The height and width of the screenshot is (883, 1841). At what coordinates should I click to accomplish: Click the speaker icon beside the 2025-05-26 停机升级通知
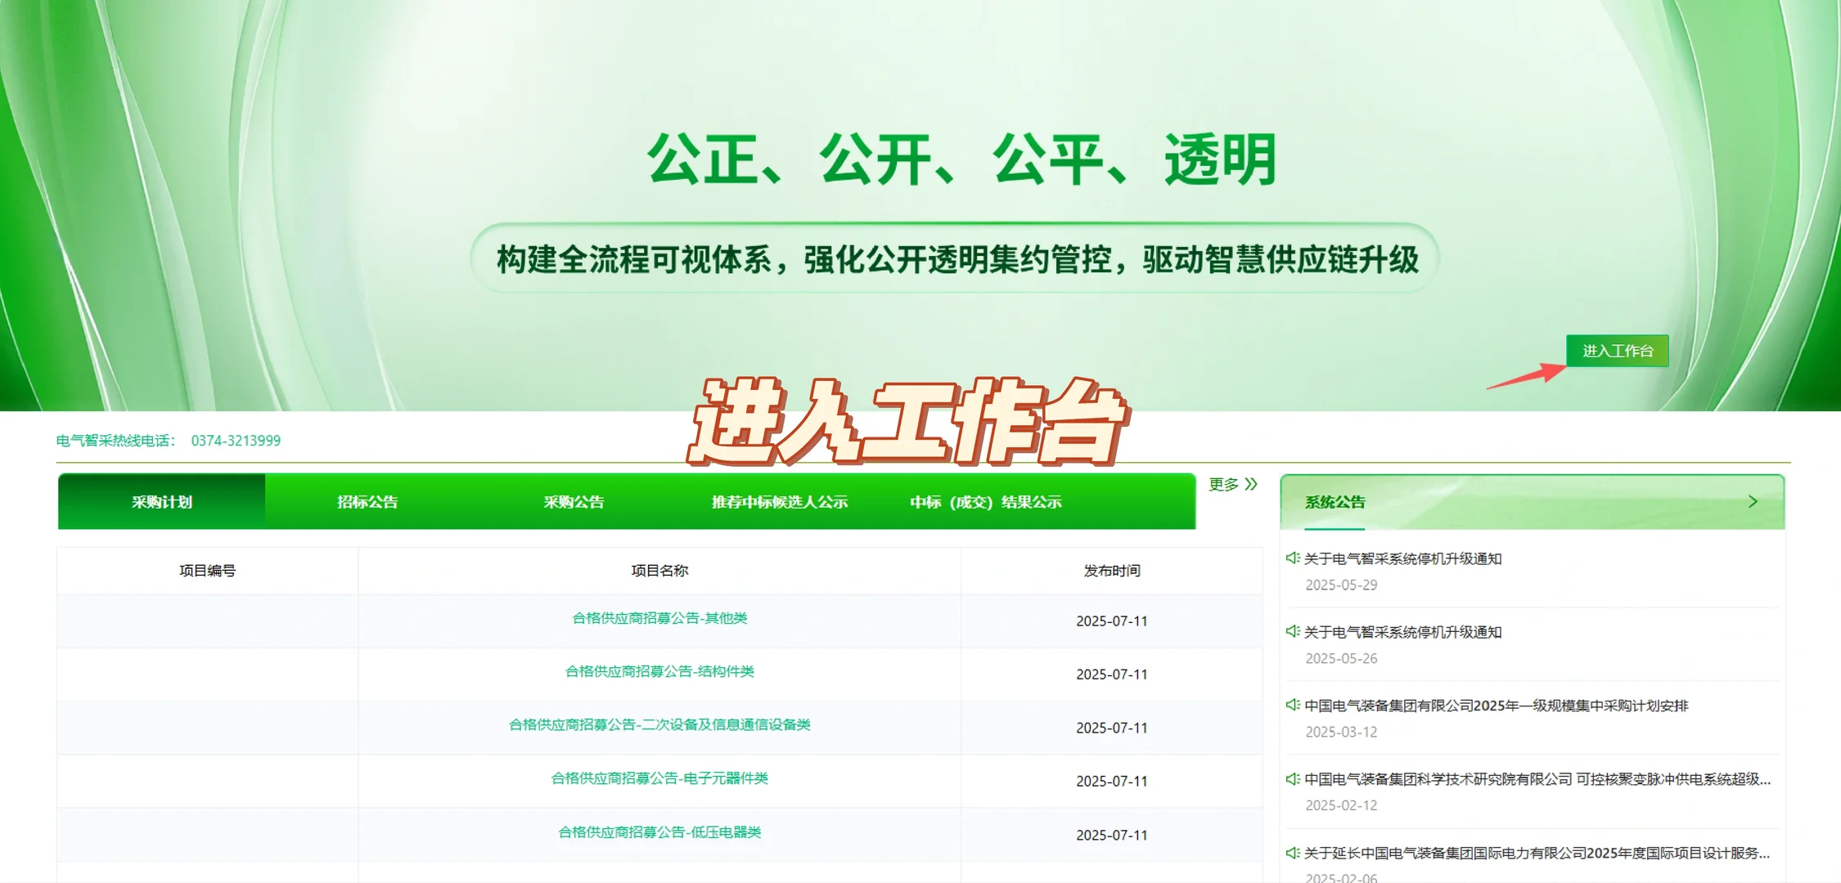pyautogui.click(x=1294, y=631)
